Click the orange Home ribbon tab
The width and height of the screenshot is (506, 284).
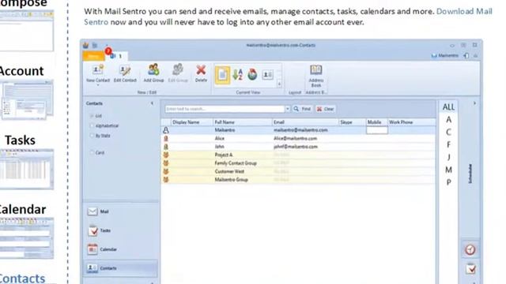tap(93, 56)
